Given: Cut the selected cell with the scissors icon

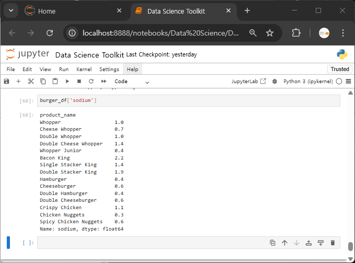Looking at the screenshot, I should tap(31, 81).
